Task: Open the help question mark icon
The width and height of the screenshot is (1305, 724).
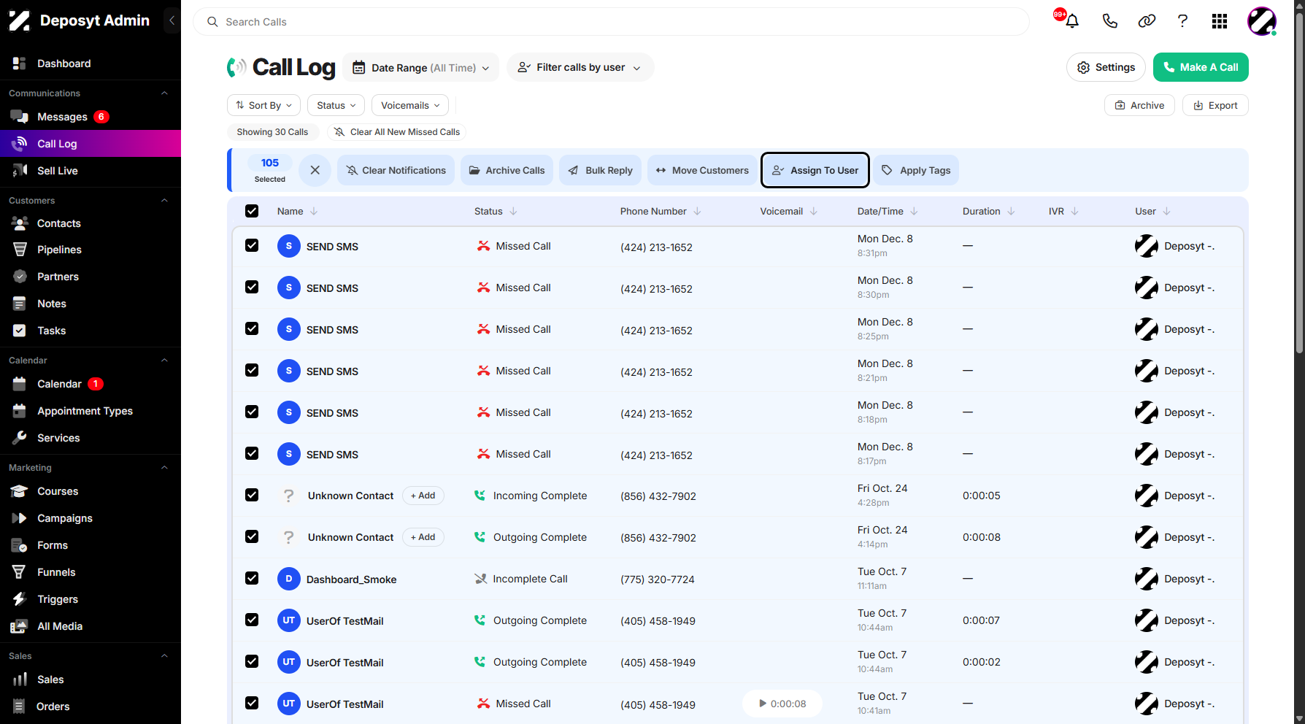Action: 1182,21
